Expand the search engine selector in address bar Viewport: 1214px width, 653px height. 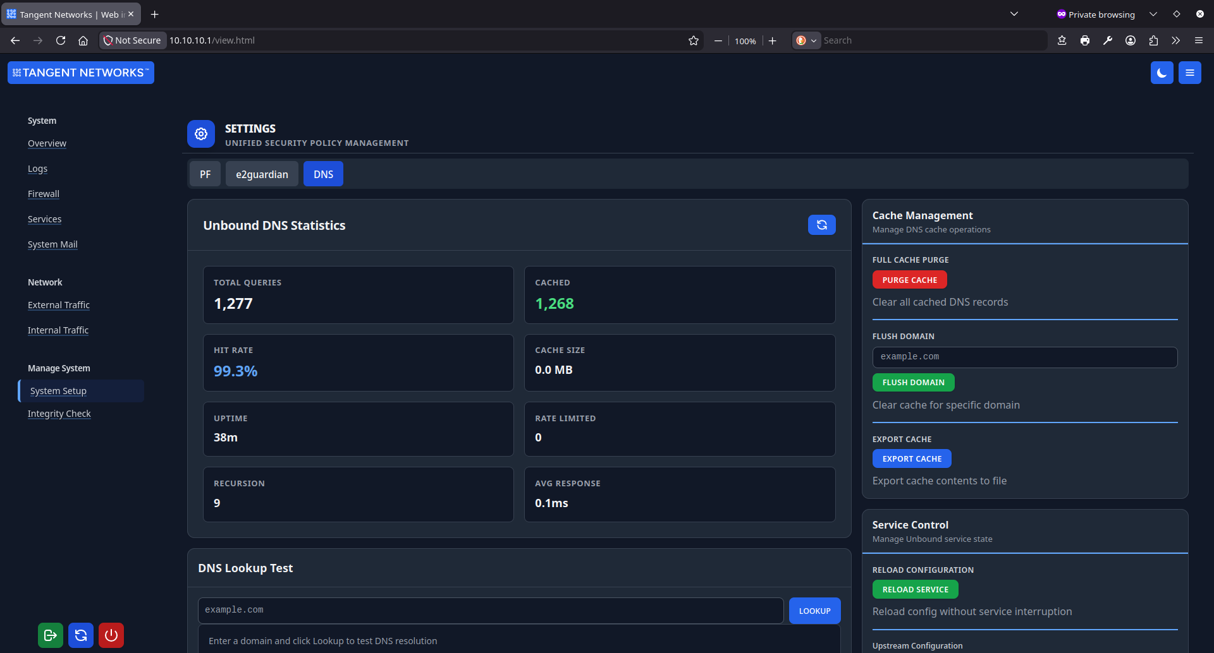[x=814, y=40]
